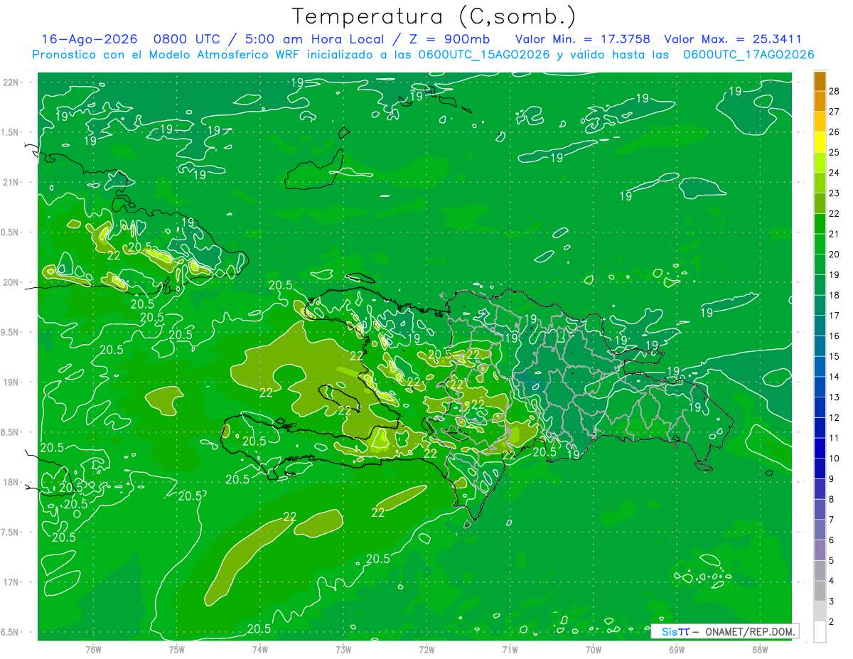Click the number "26" on the color scale
The image size is (853, 659).
coord(835,132)
